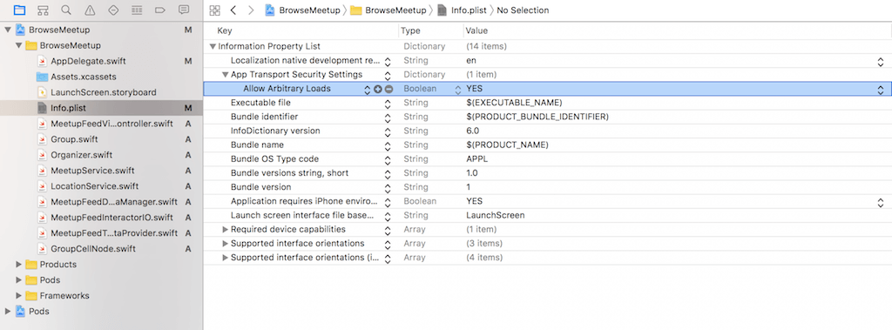Open the Breakpoint navigator icon
Viewport: 892px width, 330px height.
160,10
